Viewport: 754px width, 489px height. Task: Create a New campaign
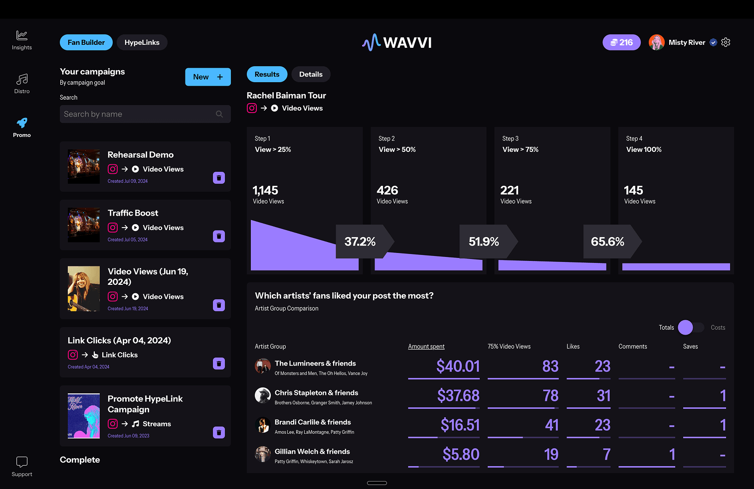[208, 77]
